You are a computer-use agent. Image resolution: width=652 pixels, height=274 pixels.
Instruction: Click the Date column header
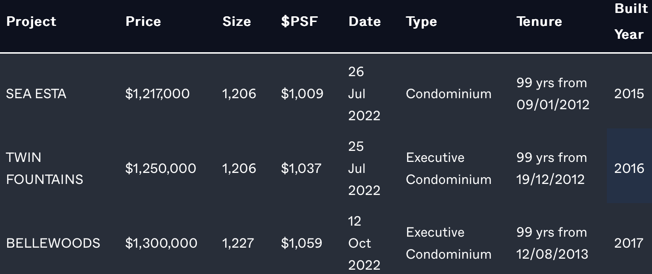(364, 22)
